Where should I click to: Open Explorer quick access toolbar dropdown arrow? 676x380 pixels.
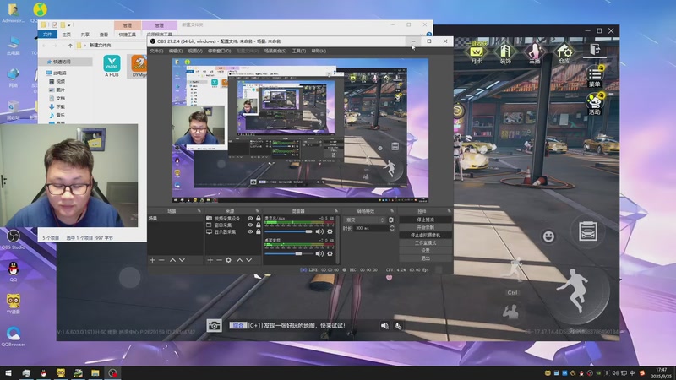69,25
